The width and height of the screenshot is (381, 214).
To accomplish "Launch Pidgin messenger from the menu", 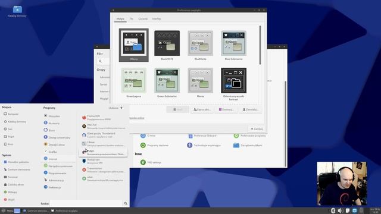I will tap(103, 152).
